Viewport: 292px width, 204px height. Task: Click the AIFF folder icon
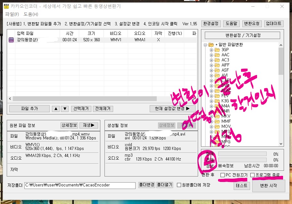(217, 65)
